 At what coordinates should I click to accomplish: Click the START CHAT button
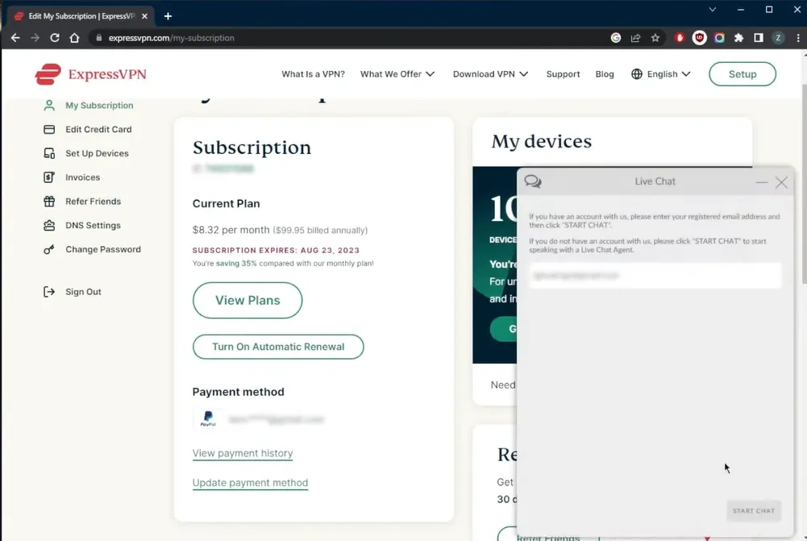754,510
